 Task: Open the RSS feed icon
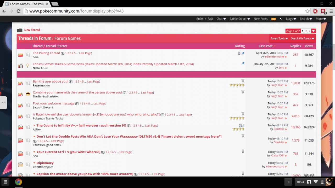273,19
